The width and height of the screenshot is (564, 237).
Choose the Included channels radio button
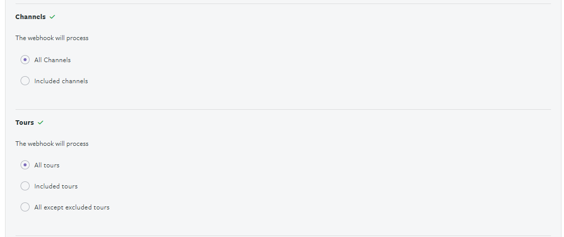25,81
